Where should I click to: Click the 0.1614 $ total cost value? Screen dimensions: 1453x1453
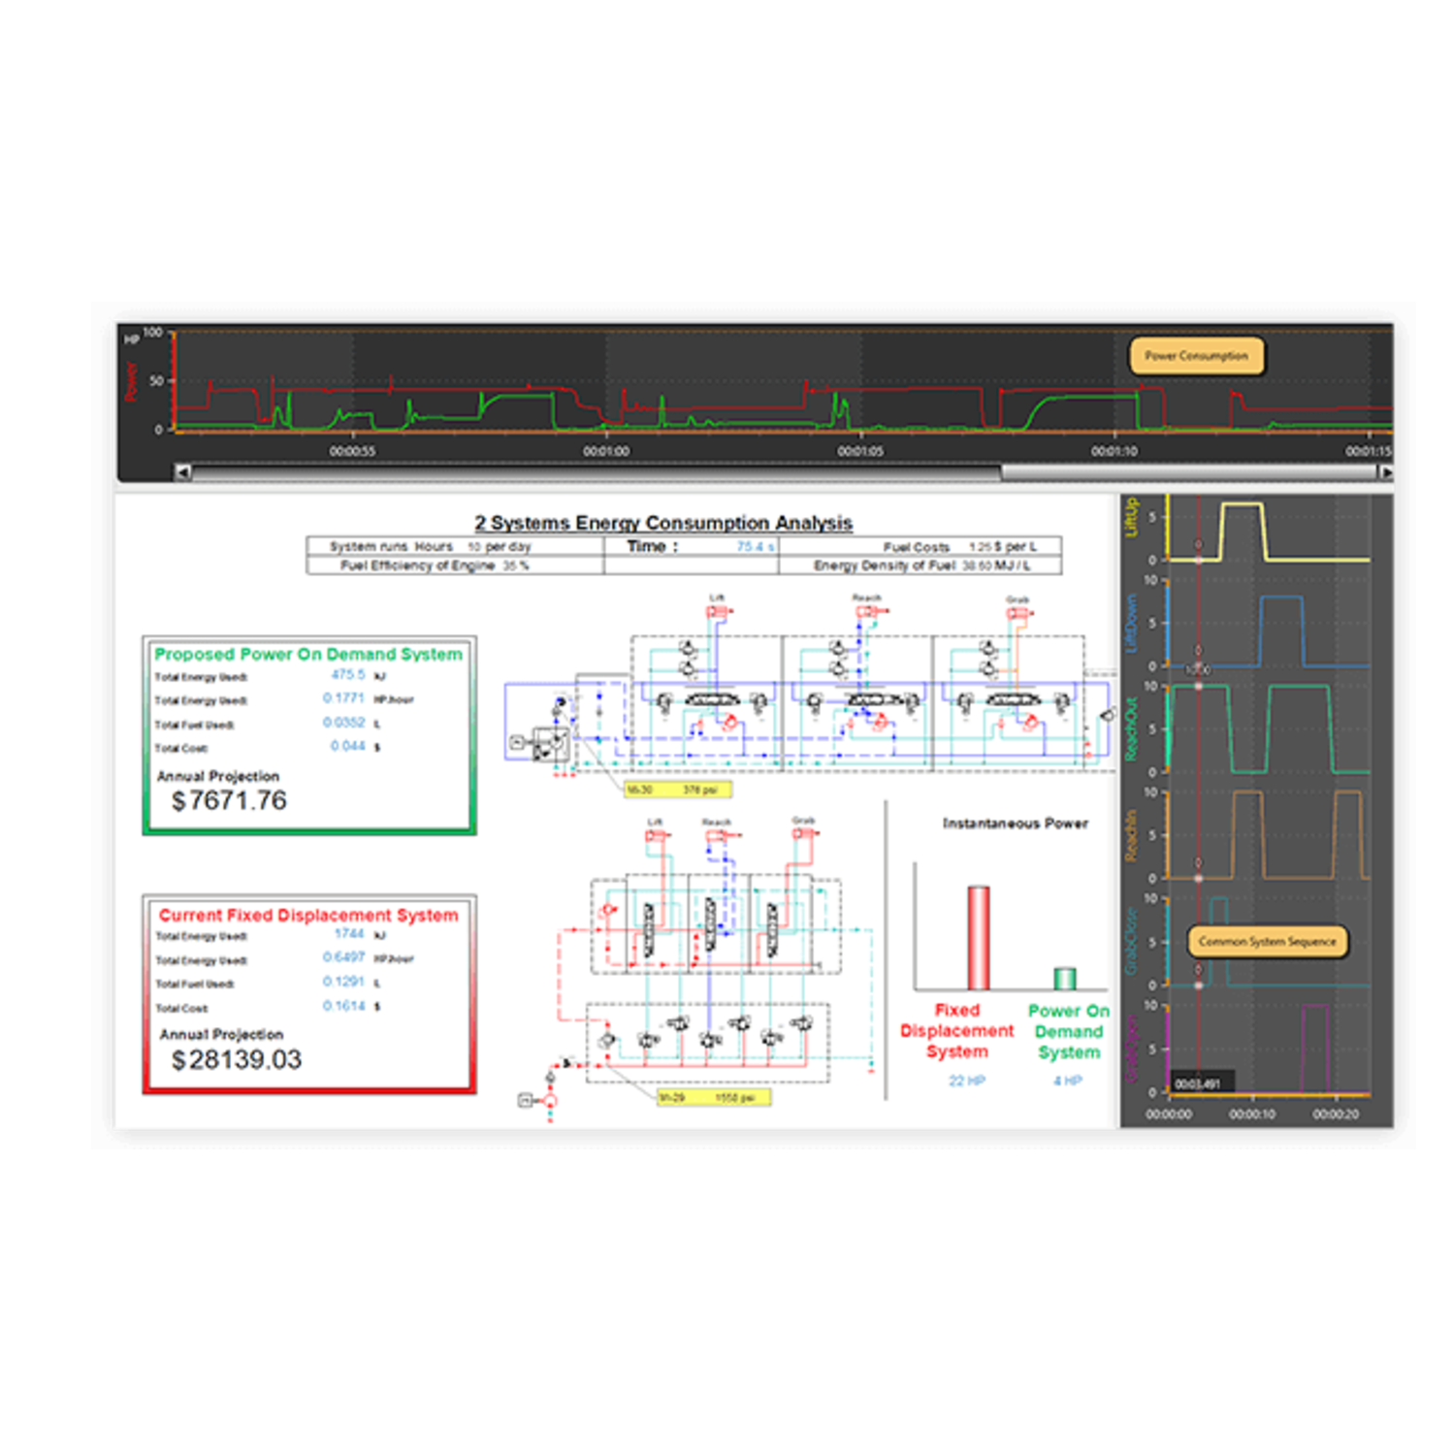(343, 1006)
